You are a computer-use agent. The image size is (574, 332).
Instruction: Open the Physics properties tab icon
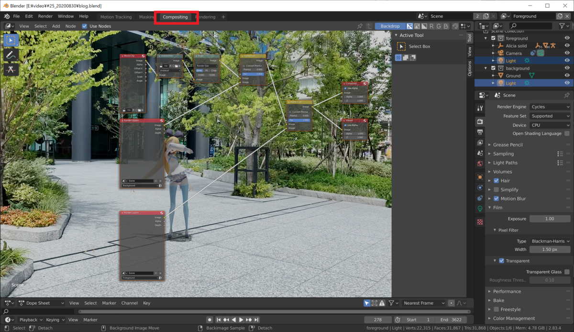pyautogui.click(x=480, y=187)
